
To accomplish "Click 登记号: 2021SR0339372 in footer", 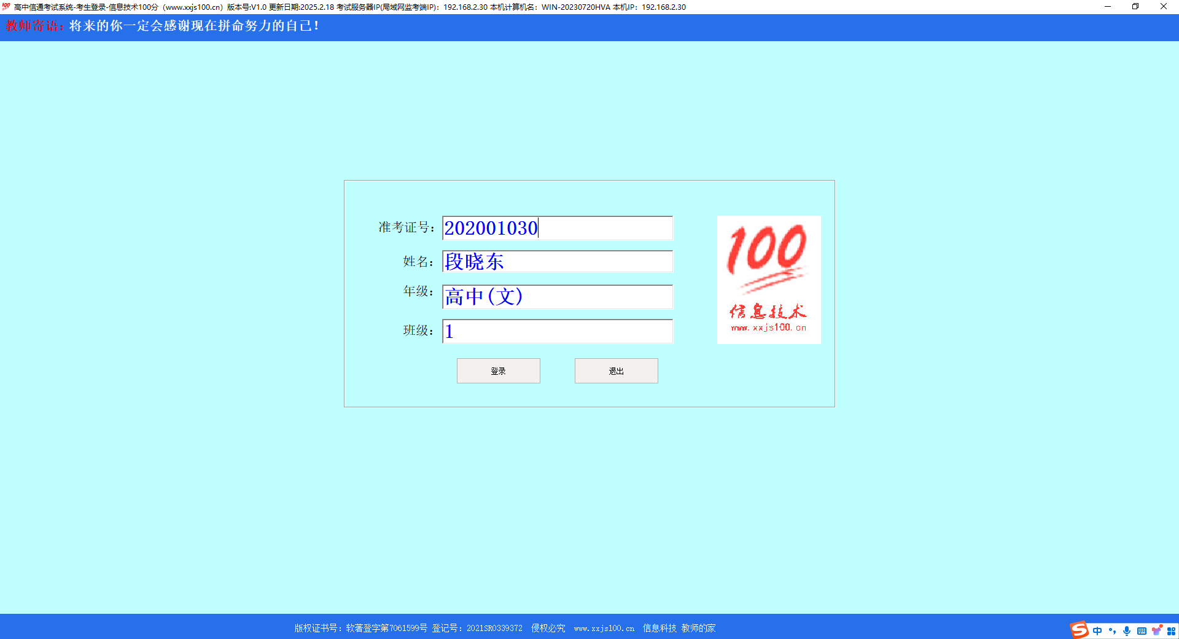I will pos(477,628).
